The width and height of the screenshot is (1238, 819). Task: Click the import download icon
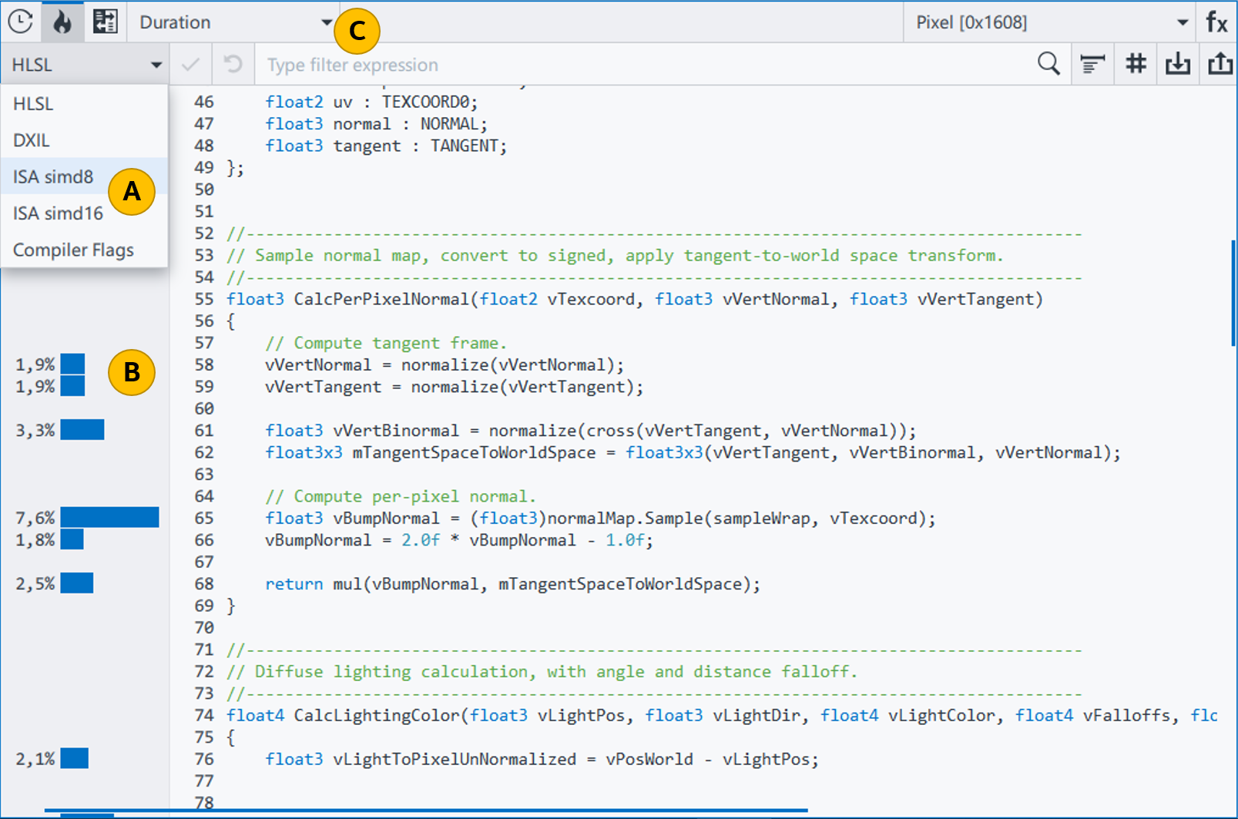[1177, 64]
